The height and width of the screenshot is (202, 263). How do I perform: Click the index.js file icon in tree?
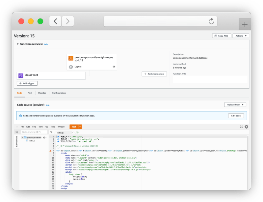pos(27,141)
